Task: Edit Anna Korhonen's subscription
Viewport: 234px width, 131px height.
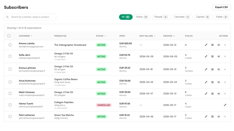Action: pyautogui.click(x=206, y=82)
